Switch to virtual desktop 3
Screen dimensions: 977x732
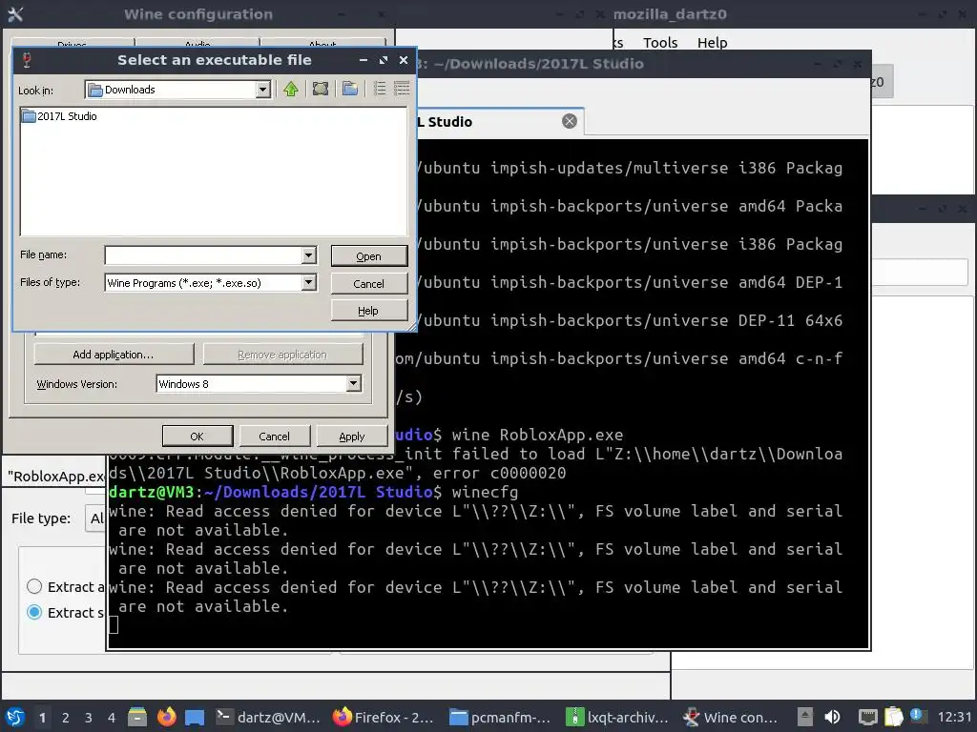pyautogui.click(x=89, y=718)
